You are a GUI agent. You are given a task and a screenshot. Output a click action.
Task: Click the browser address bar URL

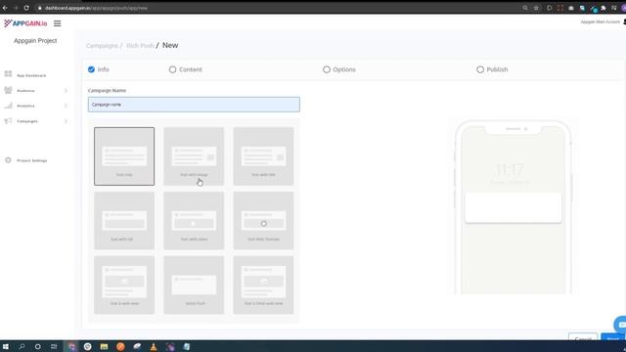click(96, 8)
